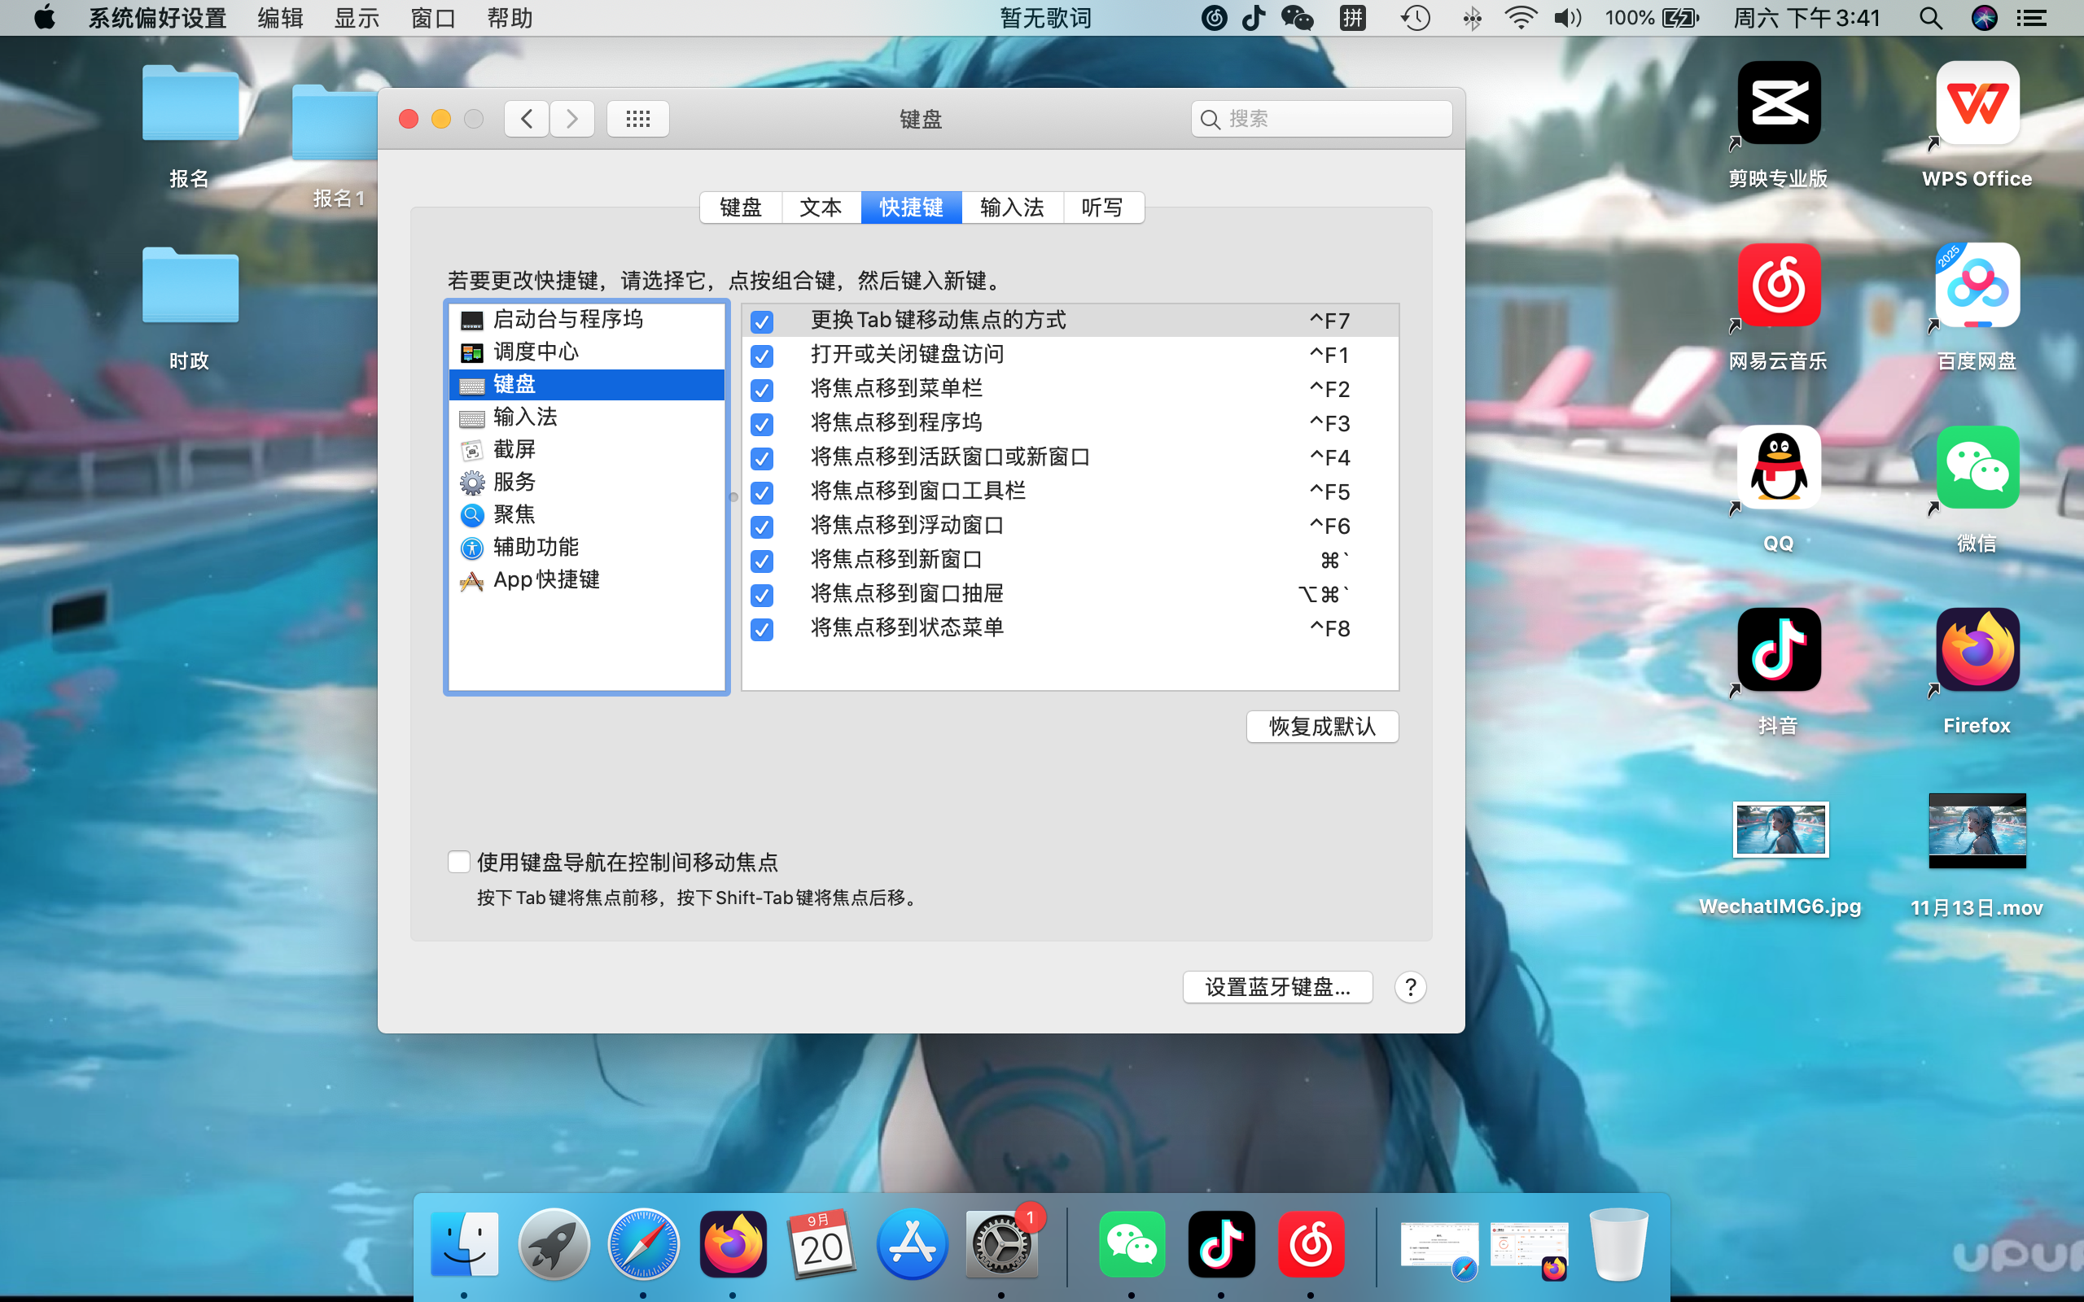Viewport: 2084px width, 1302px height.
Task: Open the 文本 tab
Action: click(x=820, y=208)
